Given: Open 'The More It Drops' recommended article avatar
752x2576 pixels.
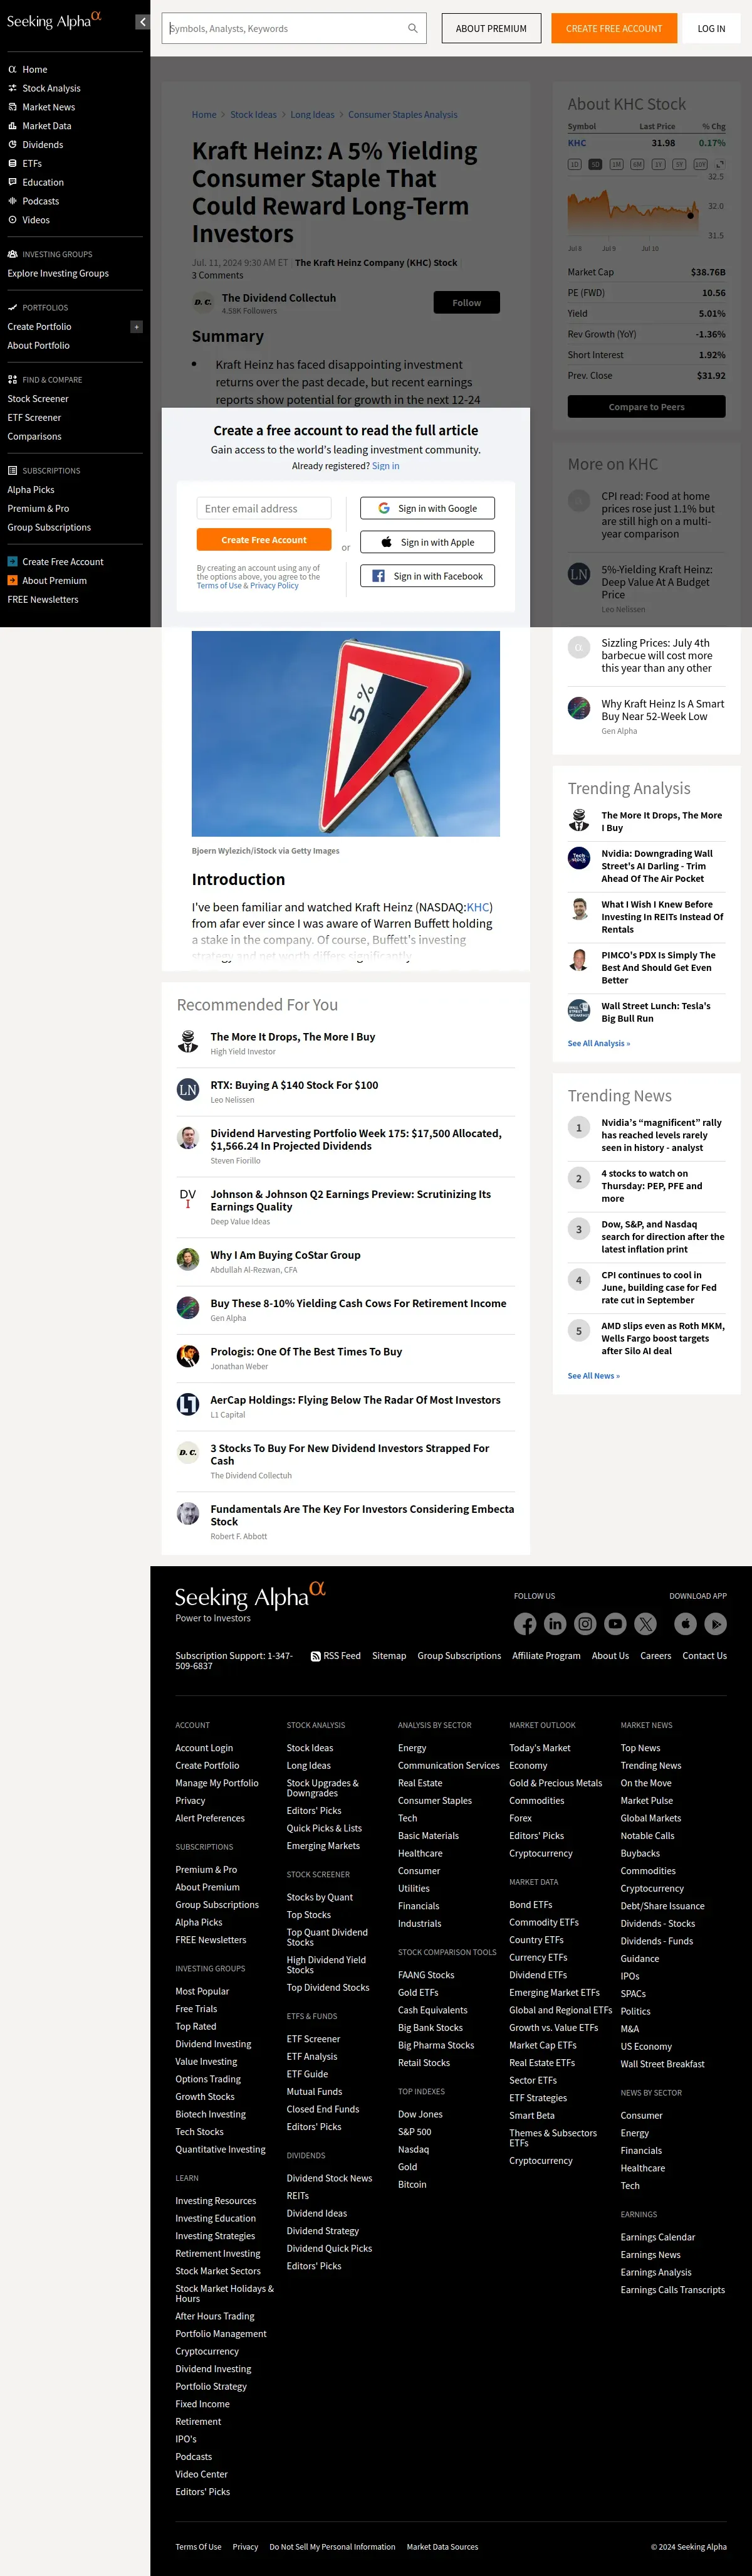Looking at the screenshot, I should tap(188, 1041).
